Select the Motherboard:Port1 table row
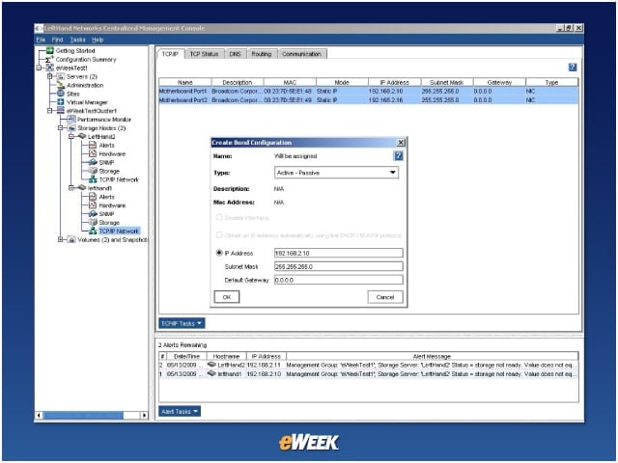The height and width of the screenshot is (463, 618). [x=369, y=91]
